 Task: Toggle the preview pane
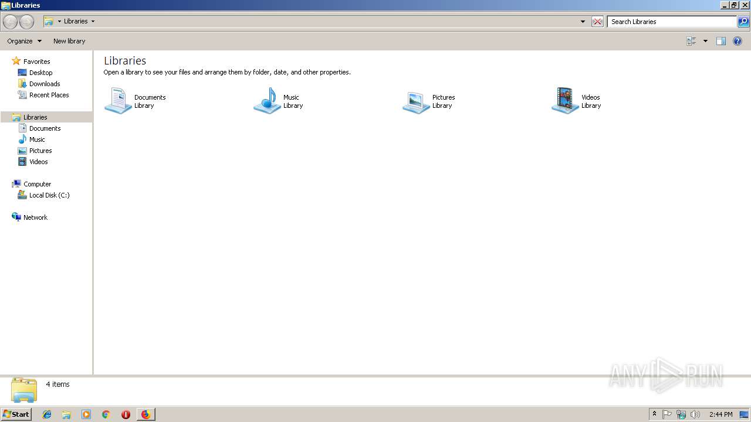coord(721,41)
